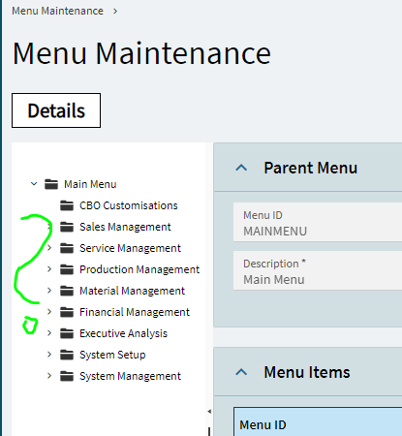Image resolution: width=402 pixels, height=436 pixels.
Task: Click the Parent Menu section title
Action: coord(311,168)
